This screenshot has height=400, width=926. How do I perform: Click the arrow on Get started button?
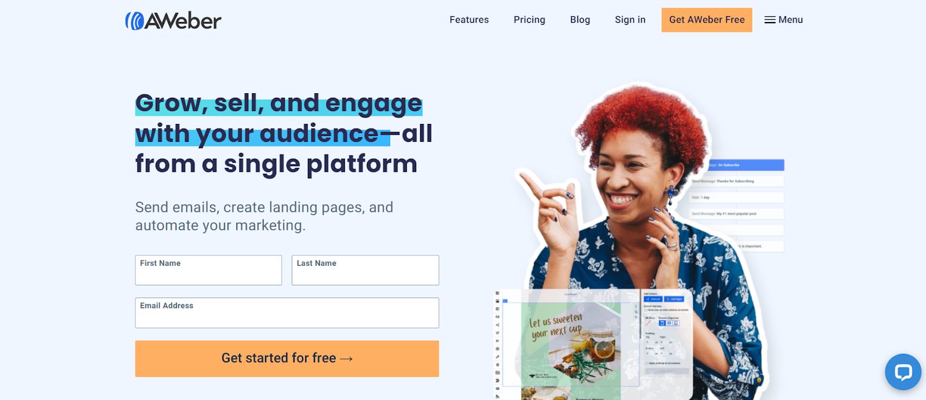tap(346, 359)
